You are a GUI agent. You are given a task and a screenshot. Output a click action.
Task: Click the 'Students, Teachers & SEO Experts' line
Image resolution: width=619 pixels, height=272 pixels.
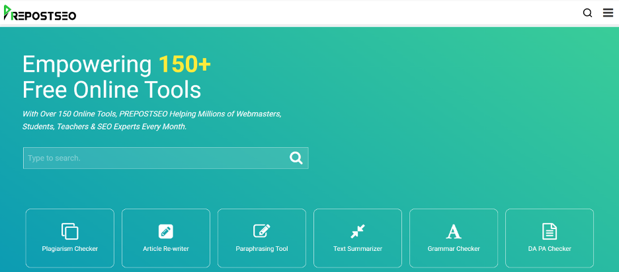104,127
